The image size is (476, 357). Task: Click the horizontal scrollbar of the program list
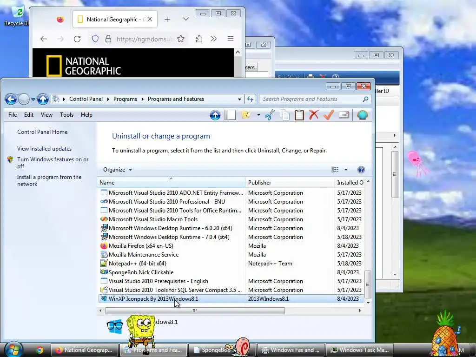click(195, 311)
